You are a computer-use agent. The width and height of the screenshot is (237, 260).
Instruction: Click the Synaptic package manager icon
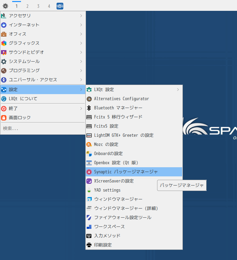pos(89,172)
